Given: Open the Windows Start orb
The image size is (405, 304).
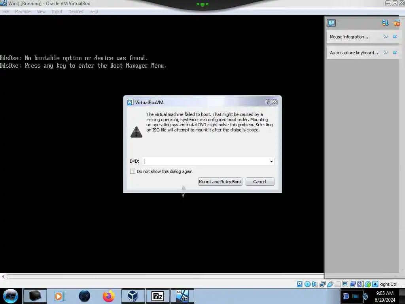Looking at the screenshot, I should [x=10, y=296].
